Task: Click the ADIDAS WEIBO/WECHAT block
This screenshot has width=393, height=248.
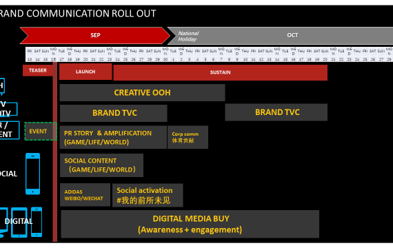Action: coord(85,195)
